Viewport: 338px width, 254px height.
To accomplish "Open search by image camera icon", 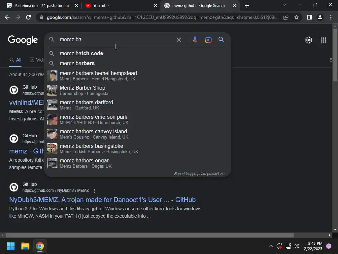I will [x=208, y=40].
